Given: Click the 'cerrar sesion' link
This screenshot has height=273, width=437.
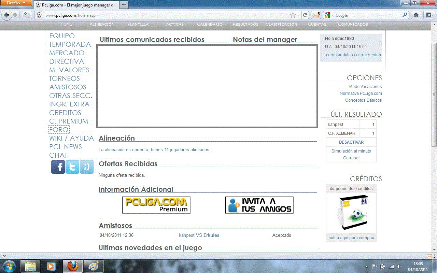Looking at the screenshot, I should 368,55.
